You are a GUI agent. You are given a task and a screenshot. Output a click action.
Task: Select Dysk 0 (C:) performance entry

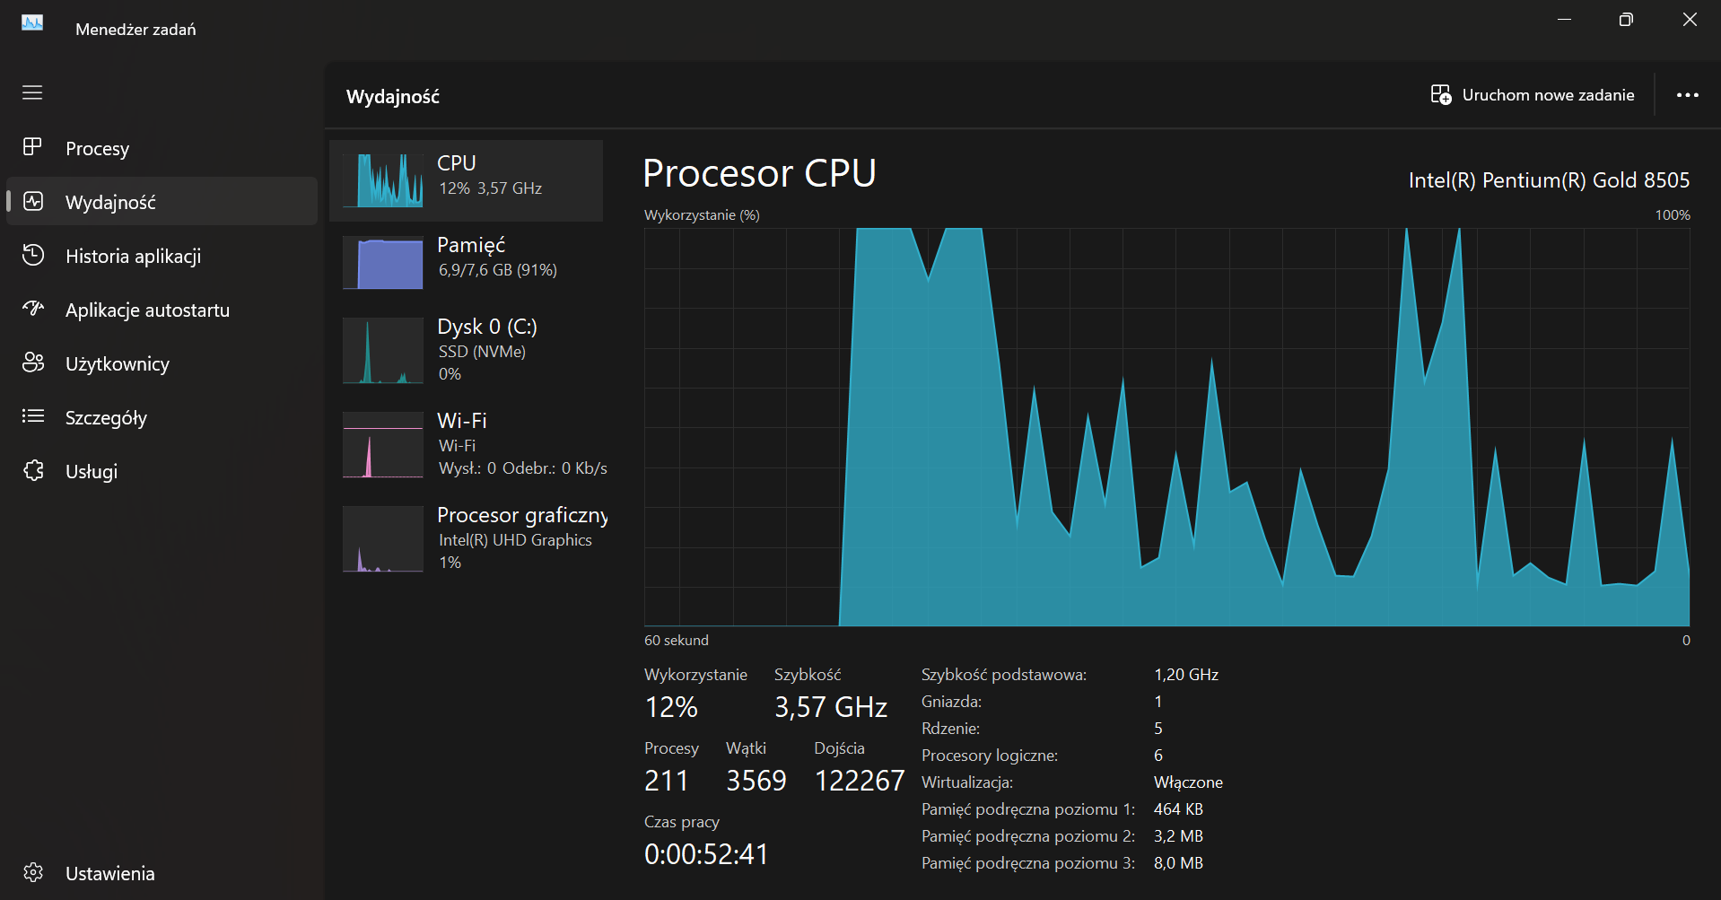pos(467,350)
